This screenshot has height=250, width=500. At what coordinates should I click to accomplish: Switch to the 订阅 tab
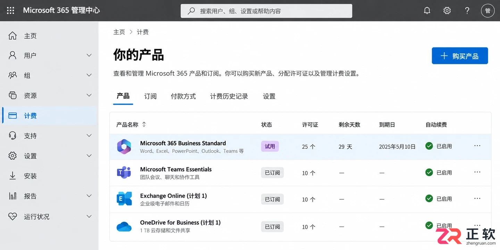coord(150,96)
